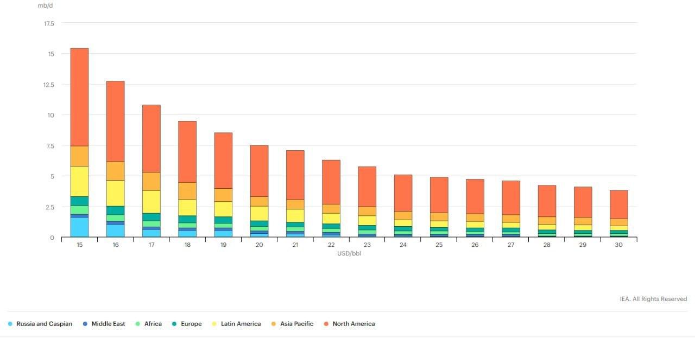
Task: Click North America segment of 25 USD/bbl bar
Action: tap(439, 195)
